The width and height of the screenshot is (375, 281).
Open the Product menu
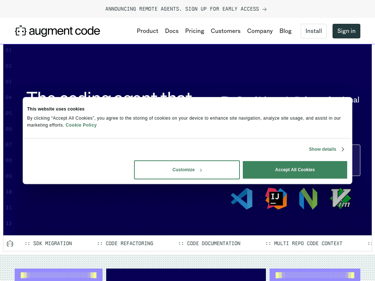[x=148, y=31]
